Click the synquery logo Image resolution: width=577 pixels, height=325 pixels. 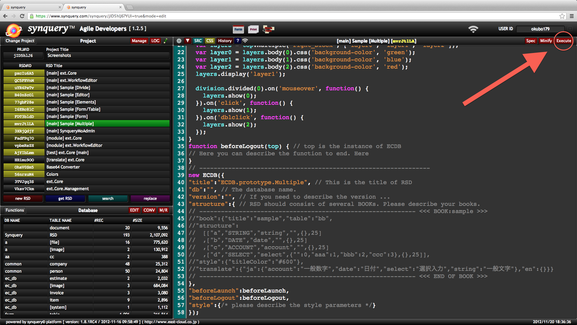coord(40,29)
